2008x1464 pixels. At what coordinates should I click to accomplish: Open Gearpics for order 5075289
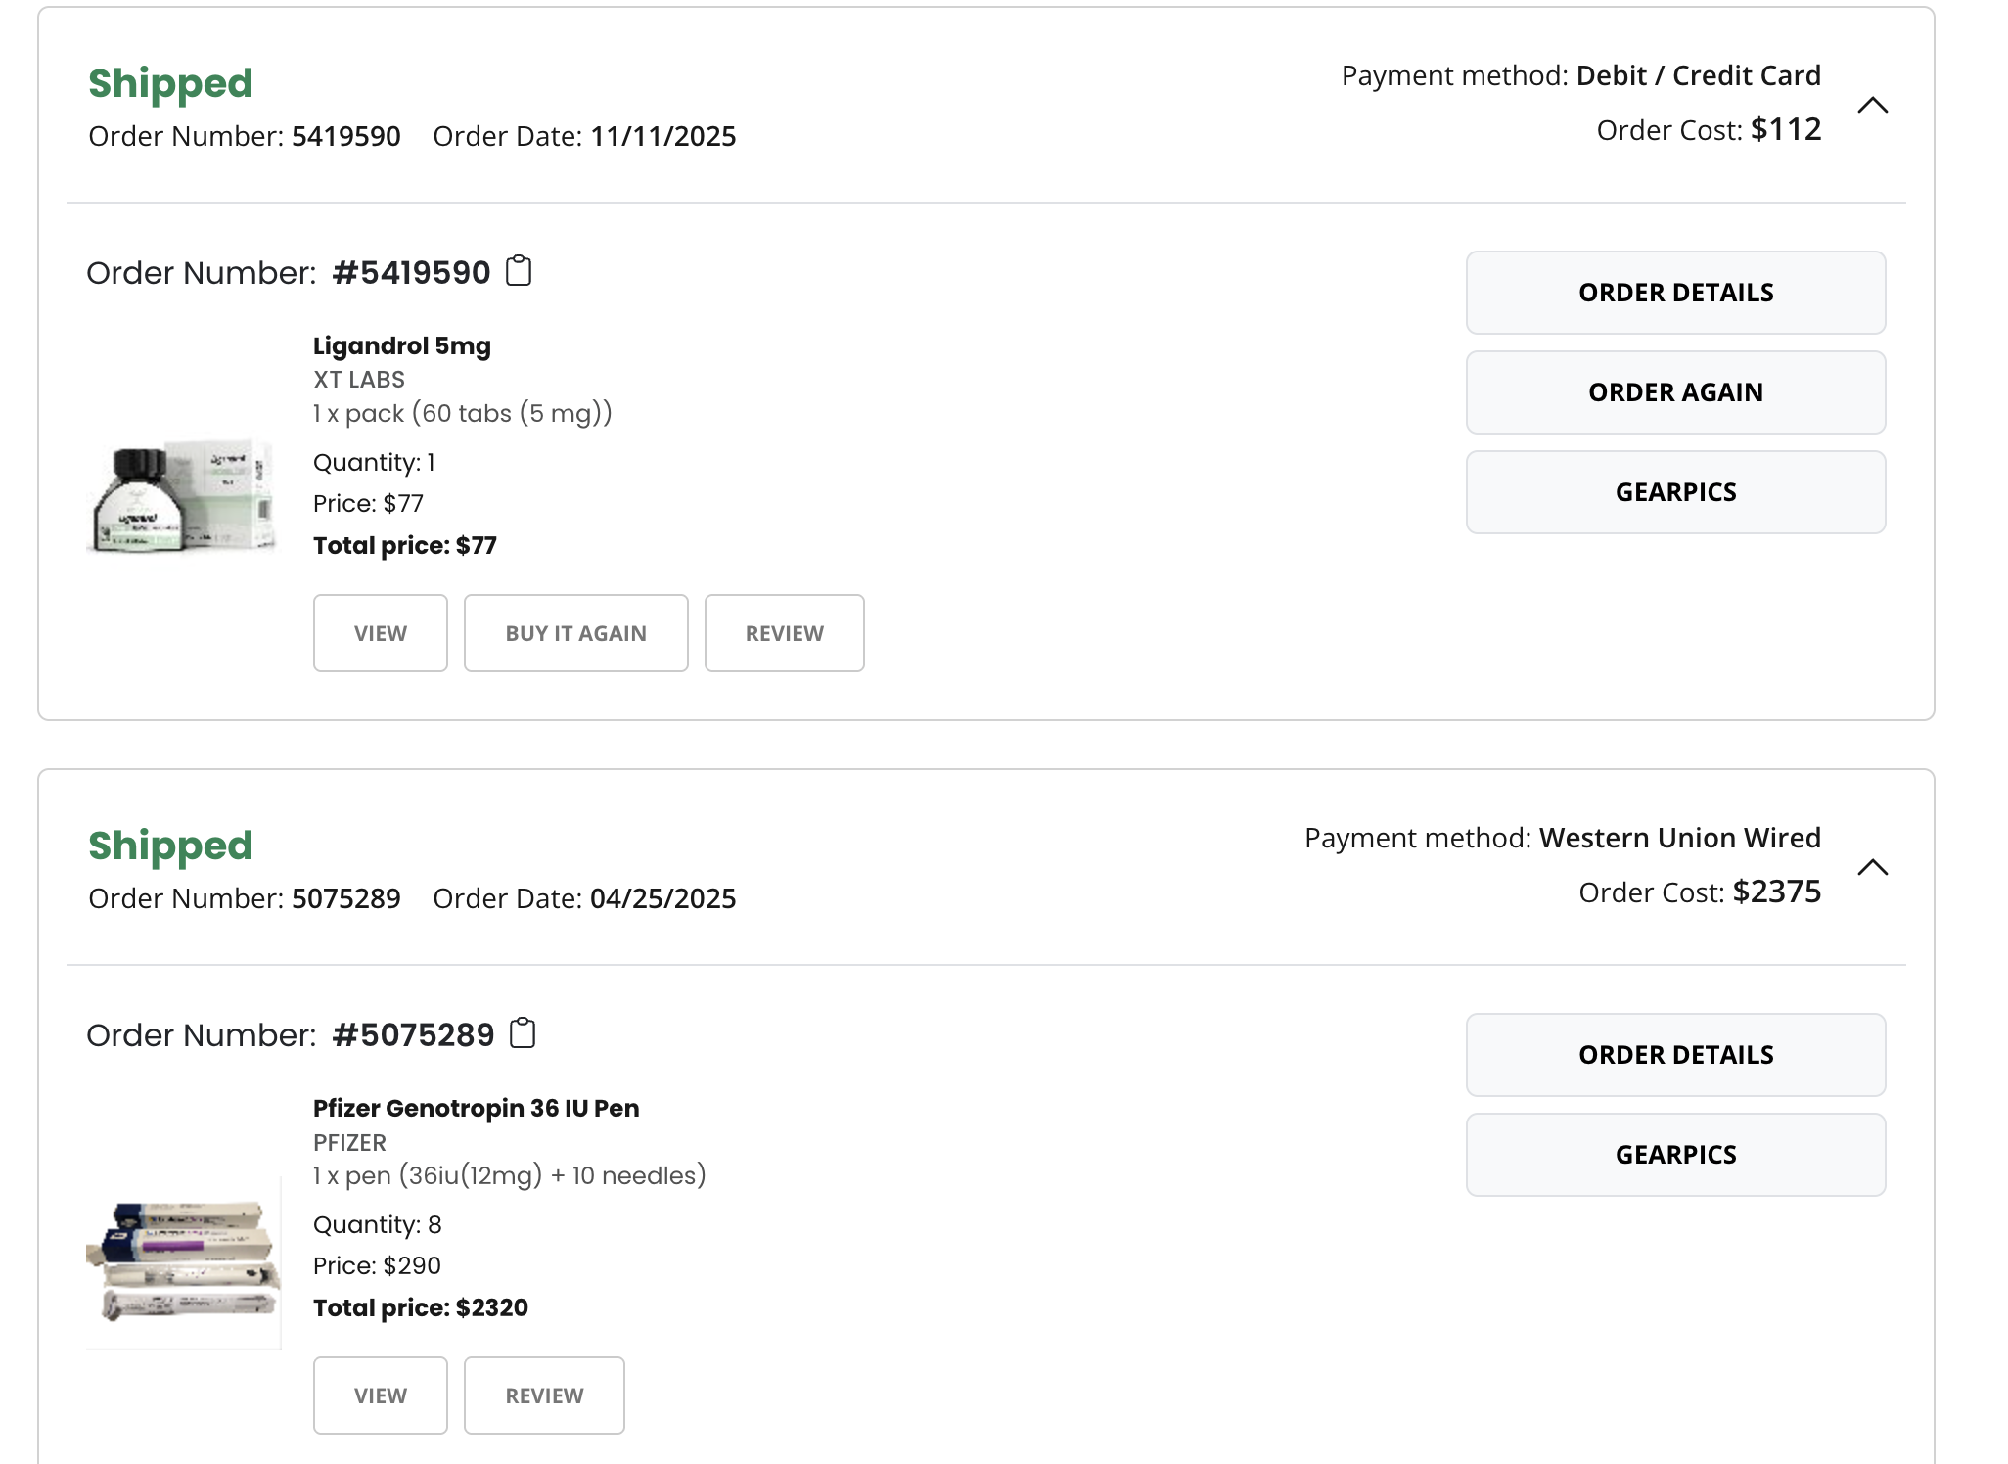click(1675, 1155)
